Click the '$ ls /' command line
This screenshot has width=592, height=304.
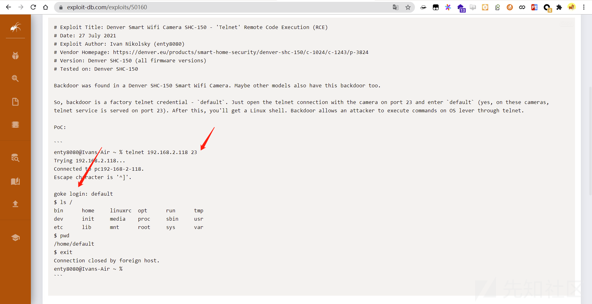tap(63, 202)
